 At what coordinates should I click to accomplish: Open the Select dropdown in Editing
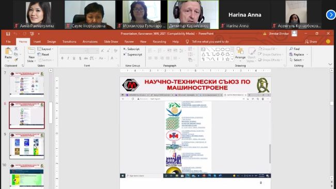tap(297, 60)
